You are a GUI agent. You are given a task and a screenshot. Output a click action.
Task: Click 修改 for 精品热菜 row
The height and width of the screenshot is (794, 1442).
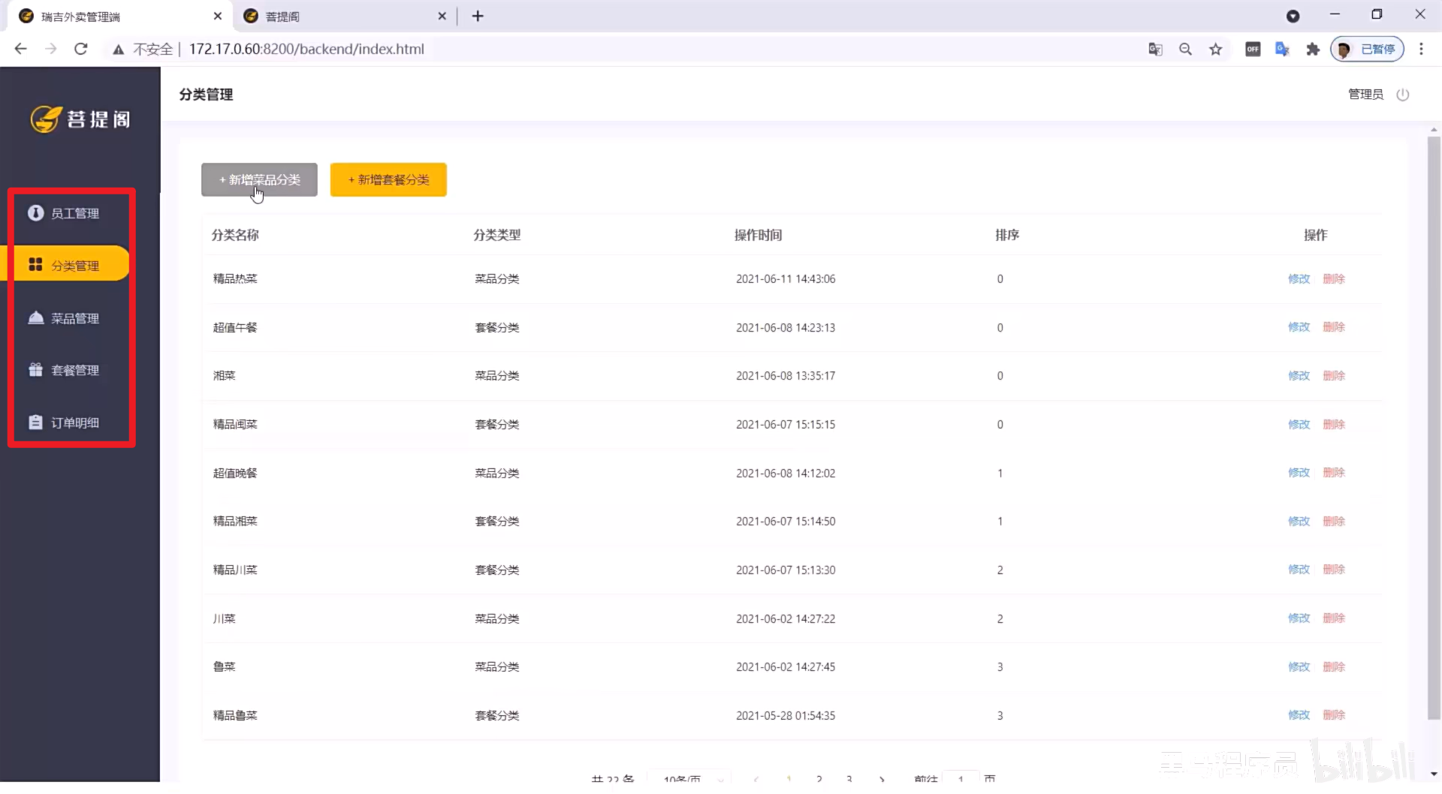click(x=1299, y=278)
